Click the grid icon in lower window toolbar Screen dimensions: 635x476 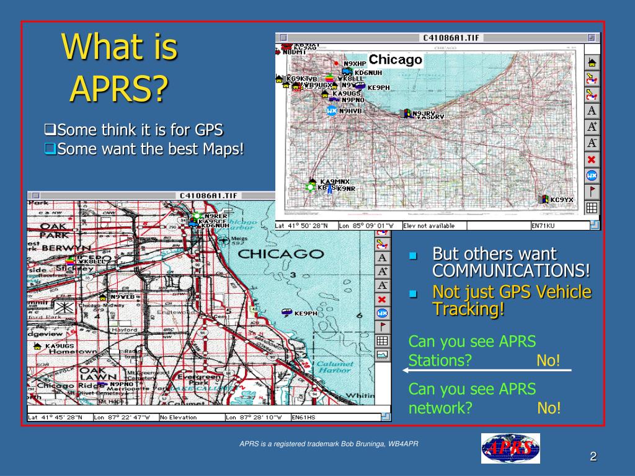point(382,341)
